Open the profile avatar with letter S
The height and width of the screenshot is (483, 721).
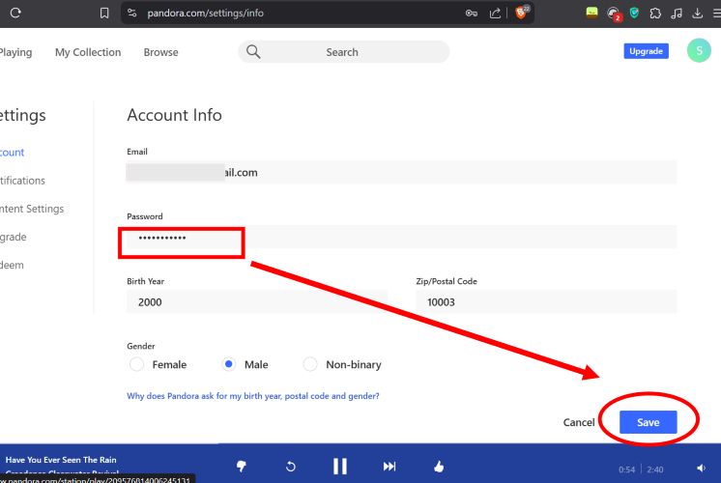(x=699, y=50)
